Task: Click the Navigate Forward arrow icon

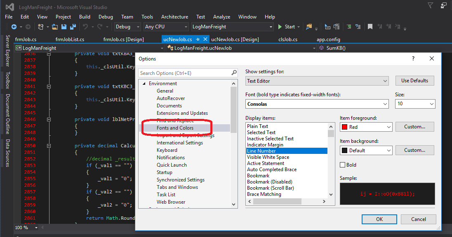Action: (28, 27)
